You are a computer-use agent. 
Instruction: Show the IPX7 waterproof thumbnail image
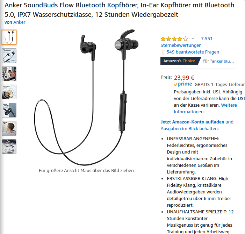point(9,56)
